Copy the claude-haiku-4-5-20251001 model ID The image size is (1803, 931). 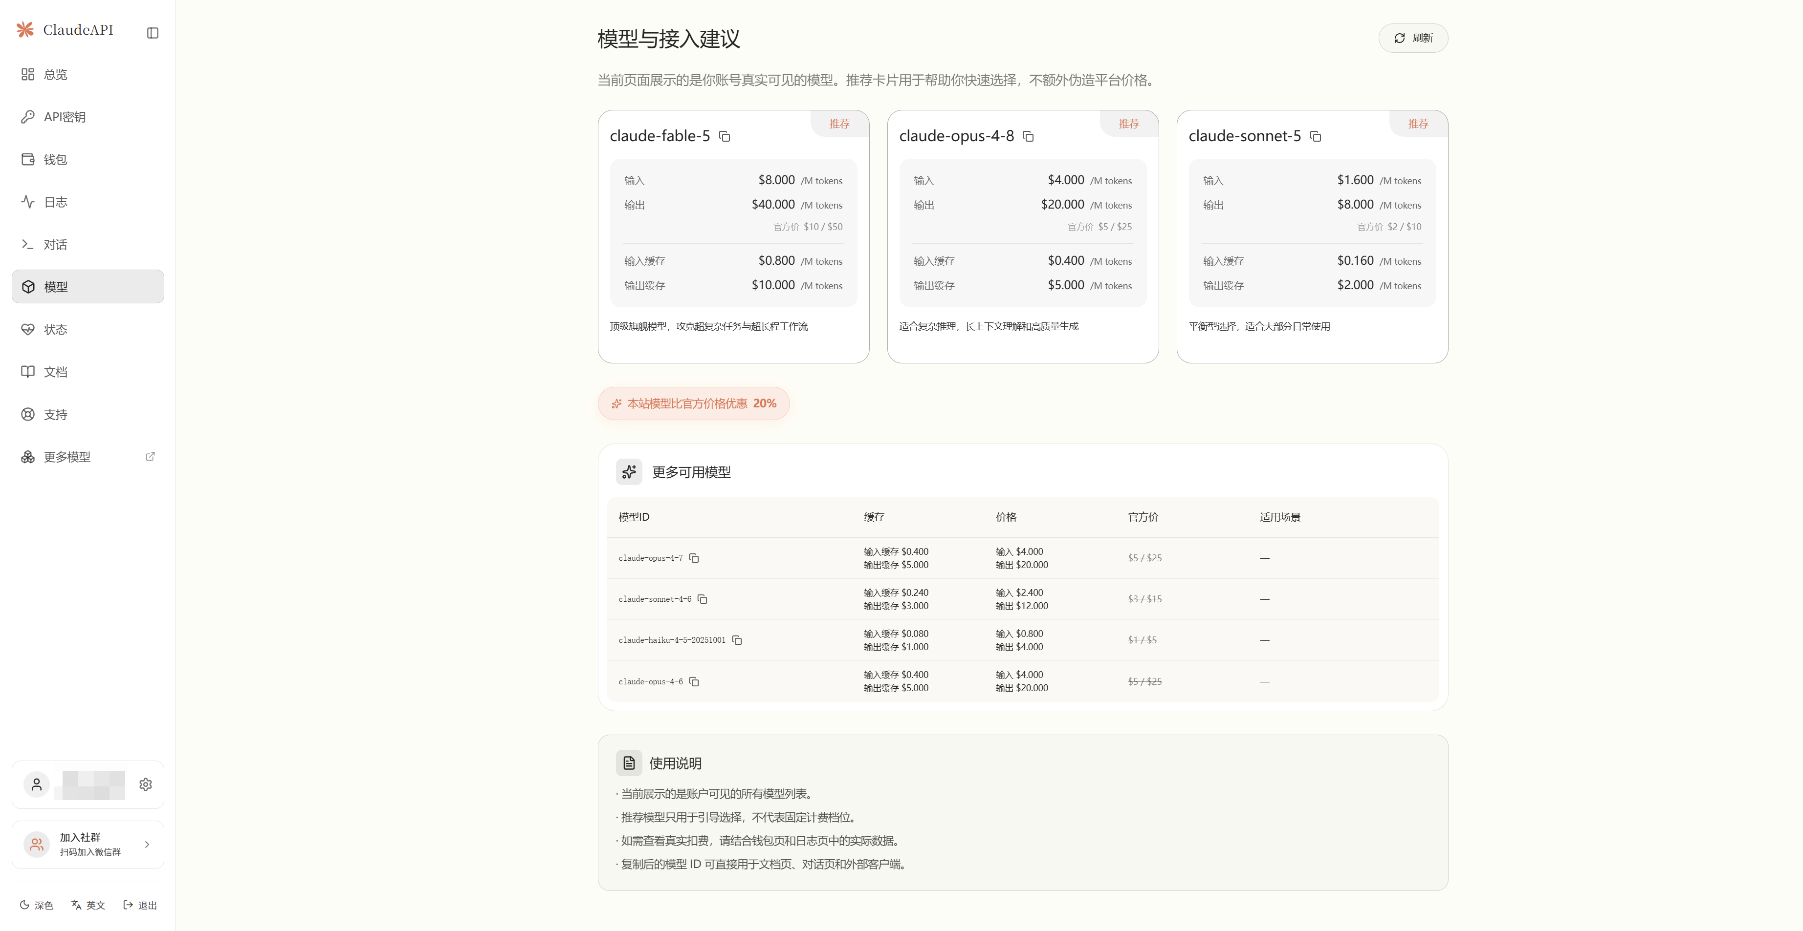(737, 640)
